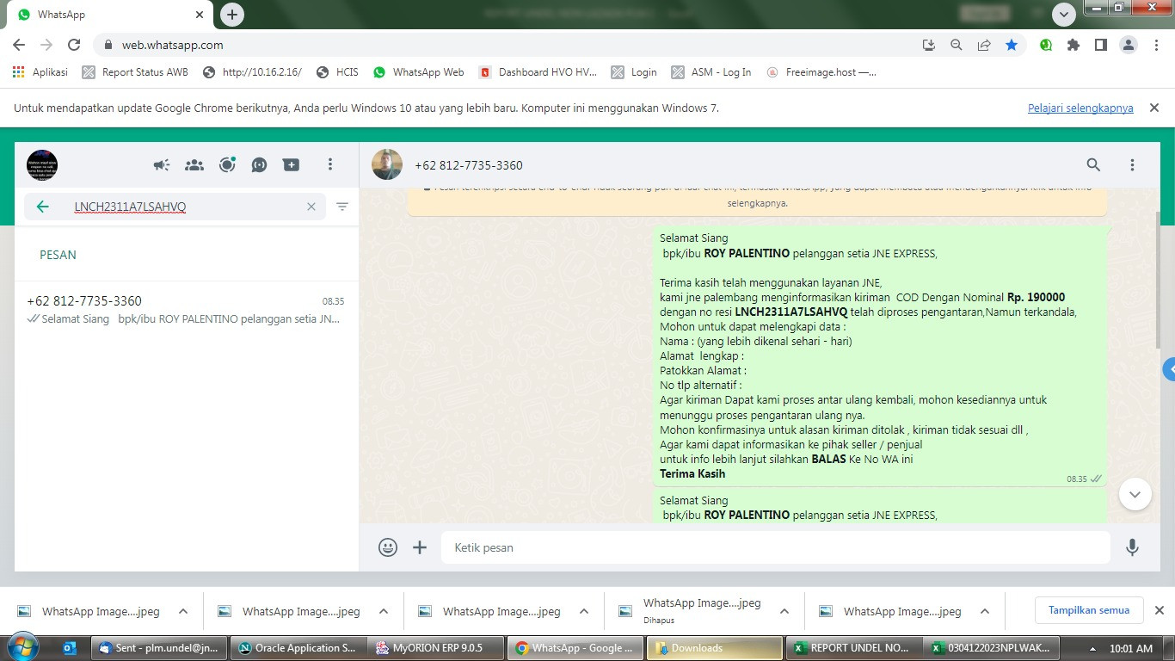This screenshot has height=661, width=1175.
Task: Open the WhatsApp Channels icon
Action: (x=259, y=165)
